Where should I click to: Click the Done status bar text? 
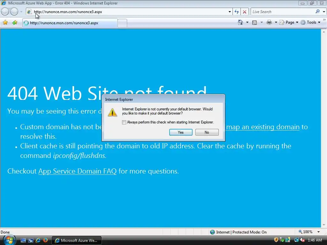click(5, 232)
